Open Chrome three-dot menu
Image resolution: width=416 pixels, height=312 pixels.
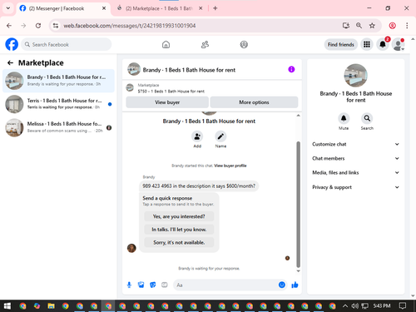click(407, 26)
